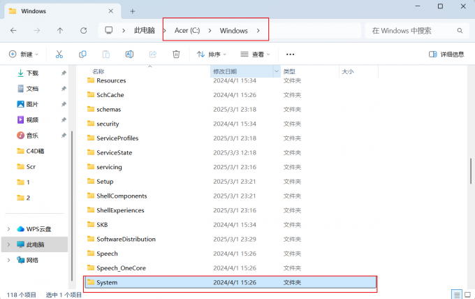Select the SchCache folder
The height and width of the screenshot is (299, 475).
110,95
